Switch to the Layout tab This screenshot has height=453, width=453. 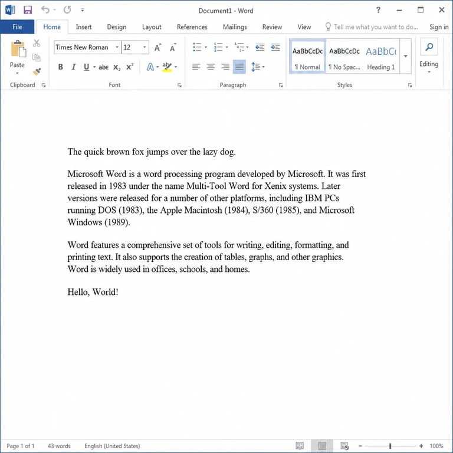pyautogui.click(x=152, y=27)
